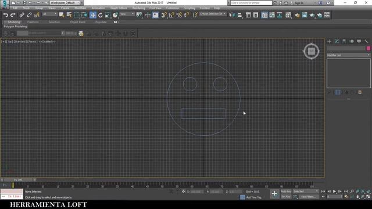Toggle the Angle Snap icon
The height and width of the screenshot is (209, 372).
(x=171, y=15)
